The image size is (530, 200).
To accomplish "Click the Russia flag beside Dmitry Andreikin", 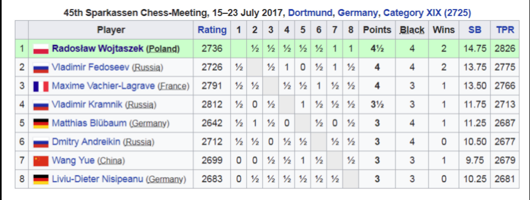I will (x=41, y=142).
